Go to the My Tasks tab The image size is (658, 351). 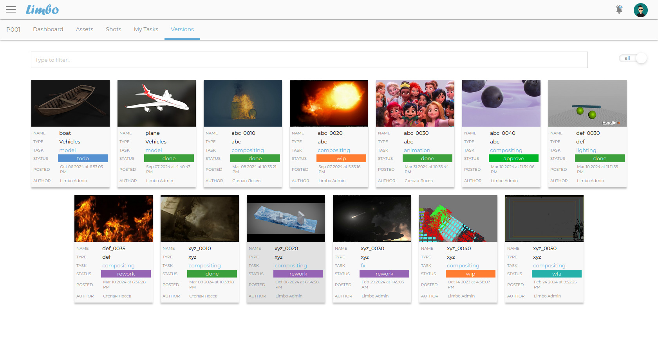tap(146, 29)
